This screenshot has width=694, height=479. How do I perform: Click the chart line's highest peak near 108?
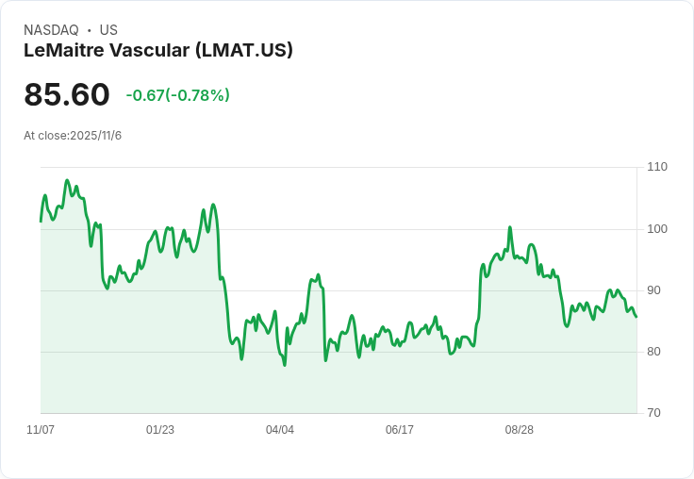click(x=67, y=180)
